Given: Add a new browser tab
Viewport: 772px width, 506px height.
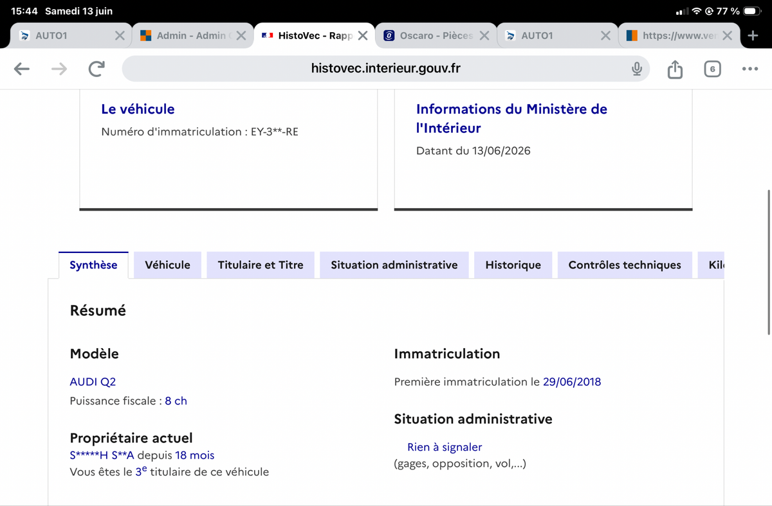Looking at the screenshot, I should coord(753,35).
